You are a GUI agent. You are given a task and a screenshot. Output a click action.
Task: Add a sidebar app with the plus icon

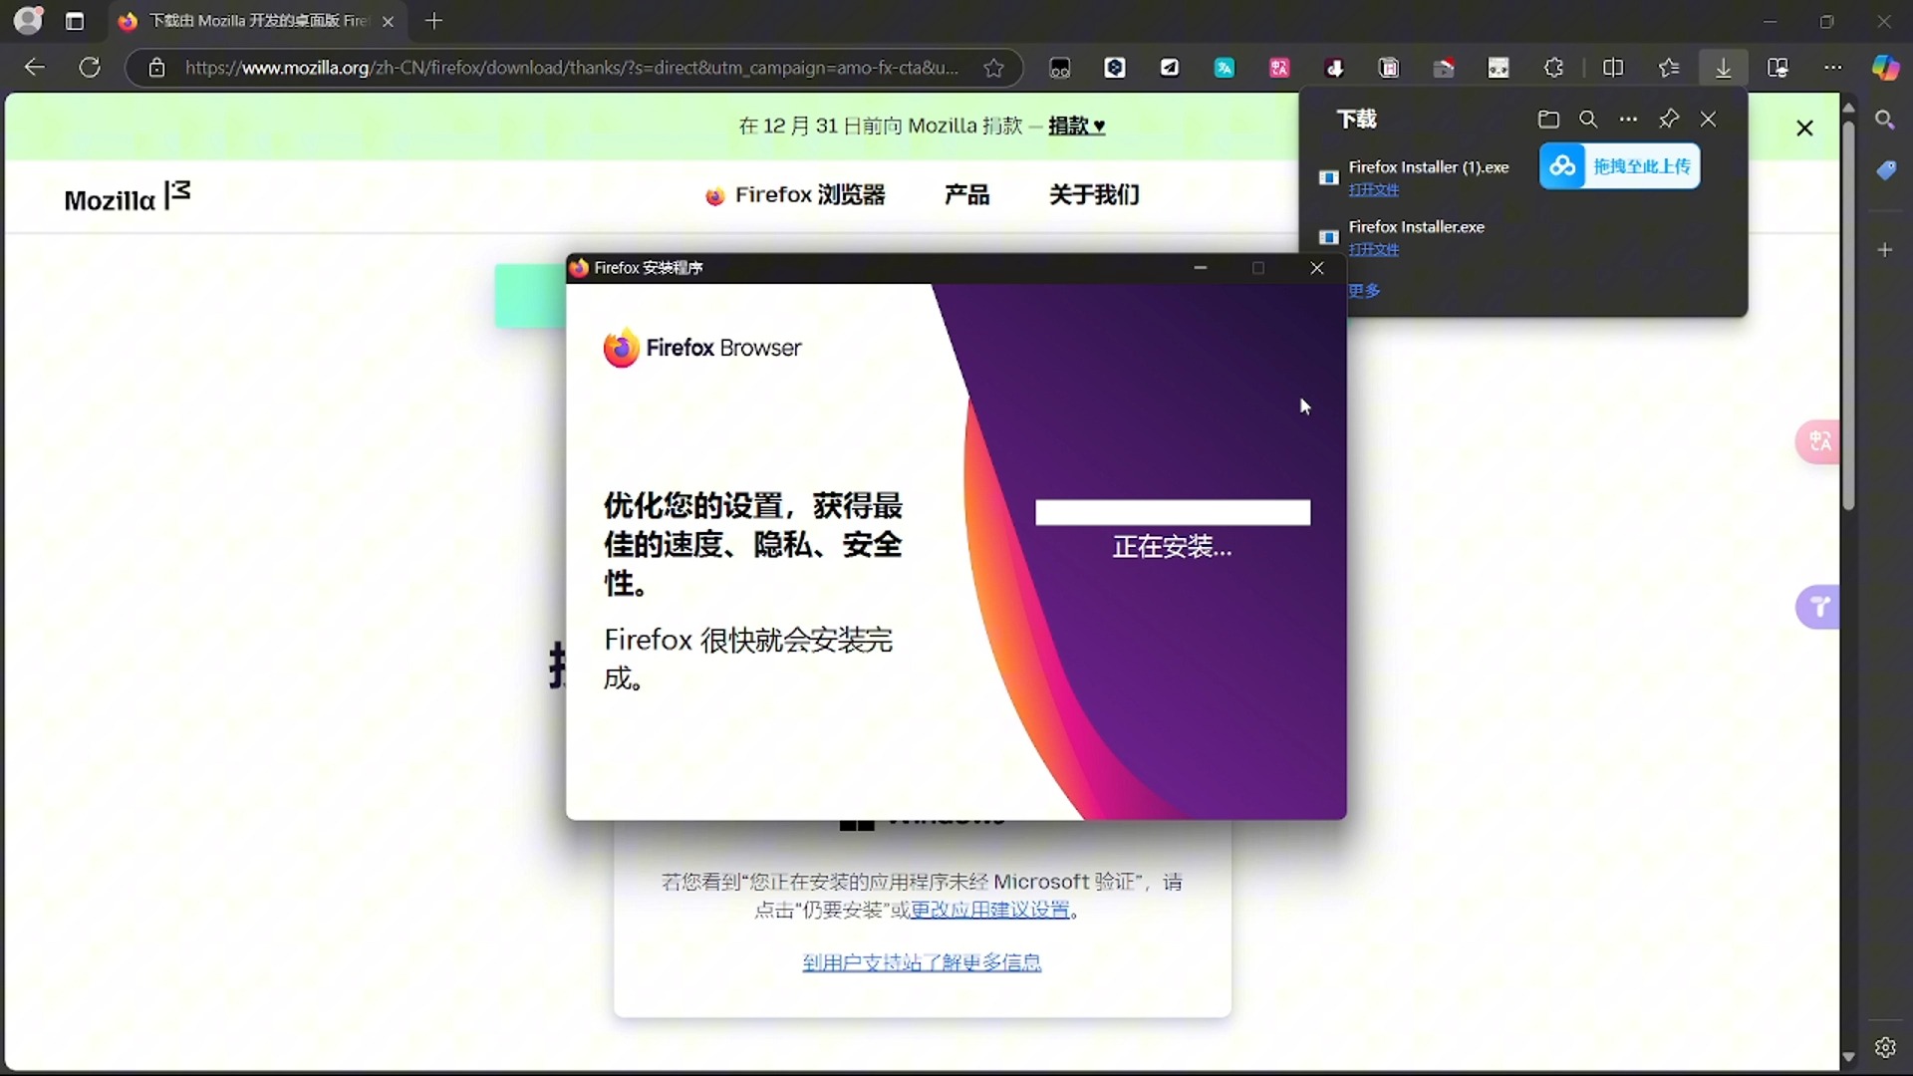point(1885,250)
